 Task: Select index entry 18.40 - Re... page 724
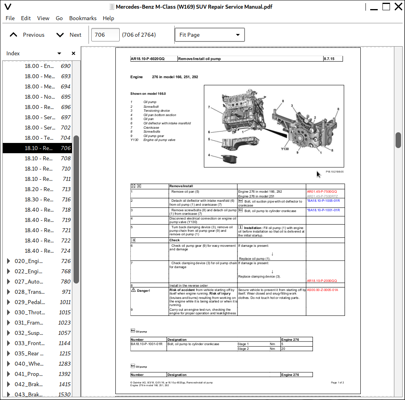tap(37, 251)
